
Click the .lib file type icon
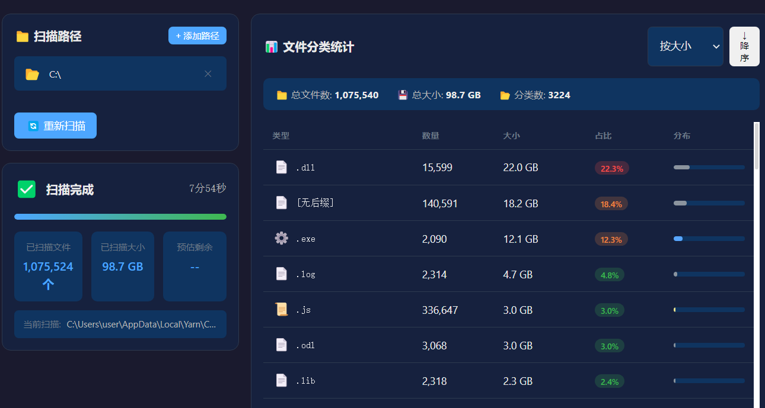point(282,381)
